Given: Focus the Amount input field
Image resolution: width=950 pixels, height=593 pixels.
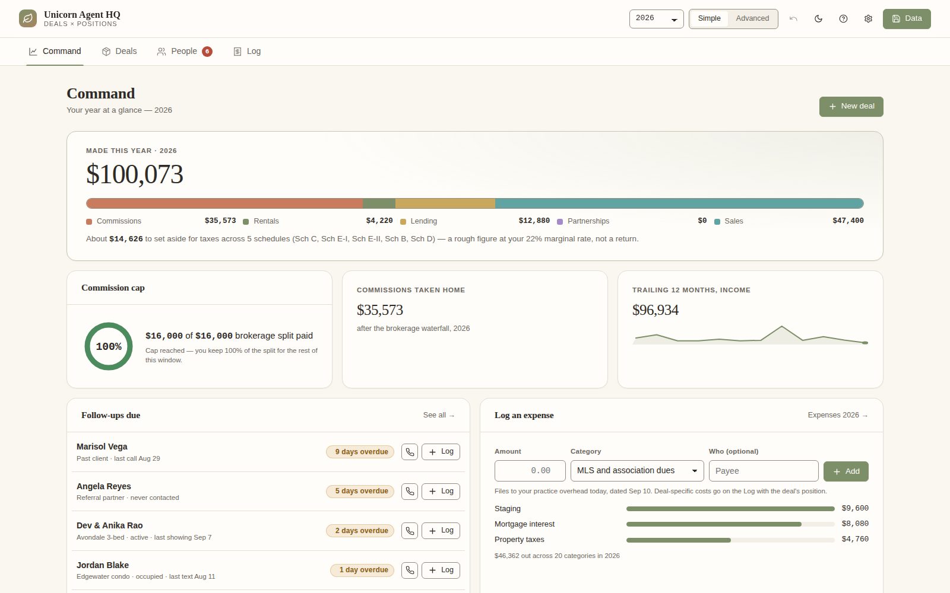Looking at the screenshot, I should tap(530, 471).
